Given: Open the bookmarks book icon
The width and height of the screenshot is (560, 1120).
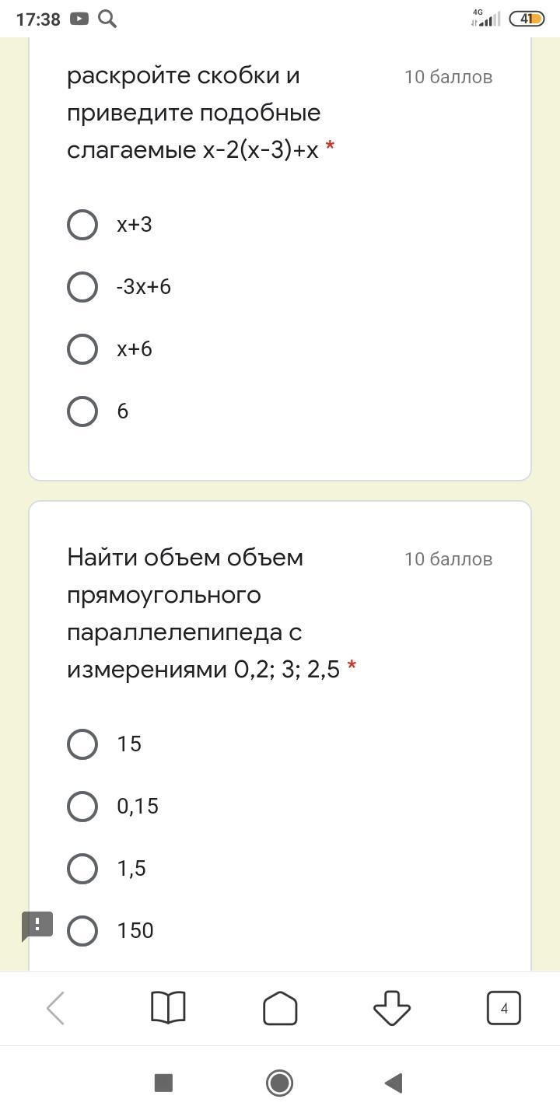Looking at the screenshot, I should 168,1009.
